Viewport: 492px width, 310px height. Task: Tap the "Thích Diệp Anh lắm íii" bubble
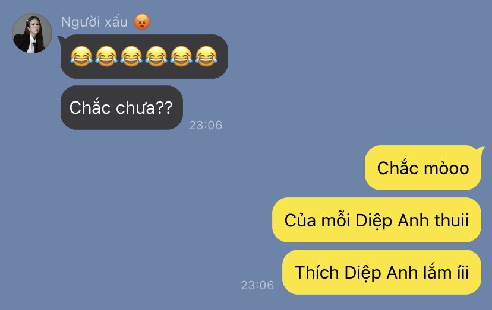381,272
